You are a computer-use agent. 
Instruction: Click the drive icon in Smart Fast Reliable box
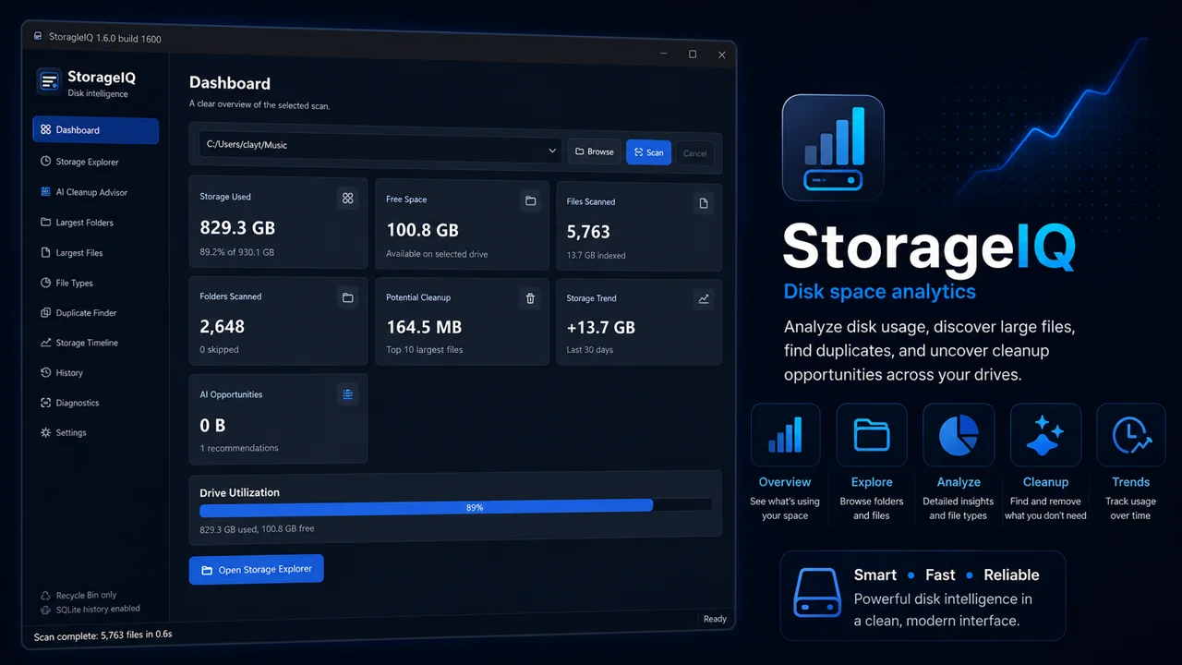coord(817,595)
